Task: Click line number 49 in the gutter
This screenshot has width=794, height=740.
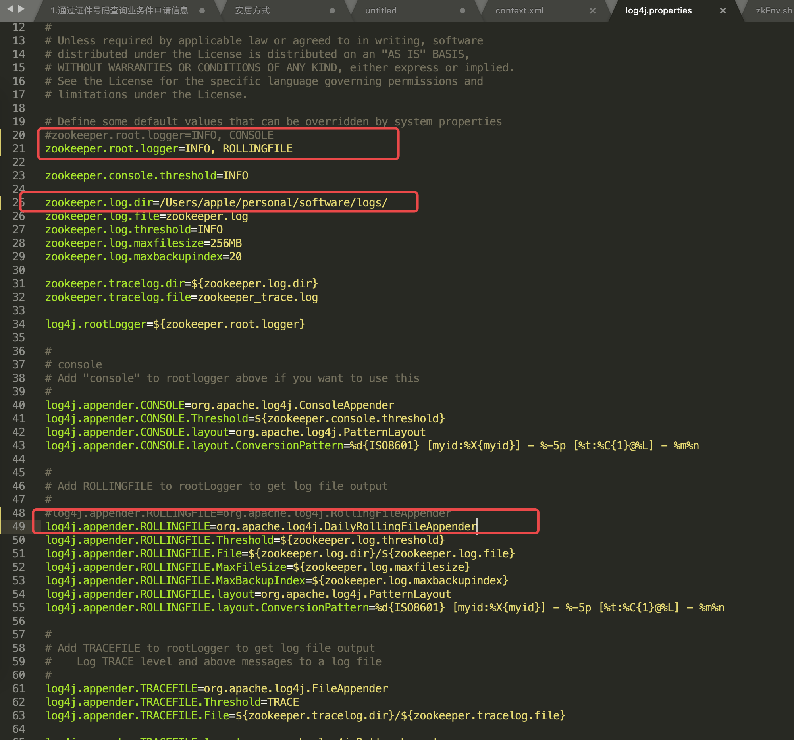Action: (19, 526)
